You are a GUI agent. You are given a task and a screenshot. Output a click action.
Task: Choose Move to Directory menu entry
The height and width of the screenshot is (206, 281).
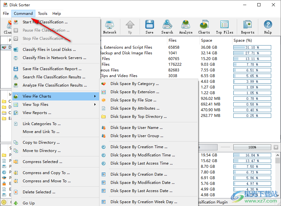56,151
